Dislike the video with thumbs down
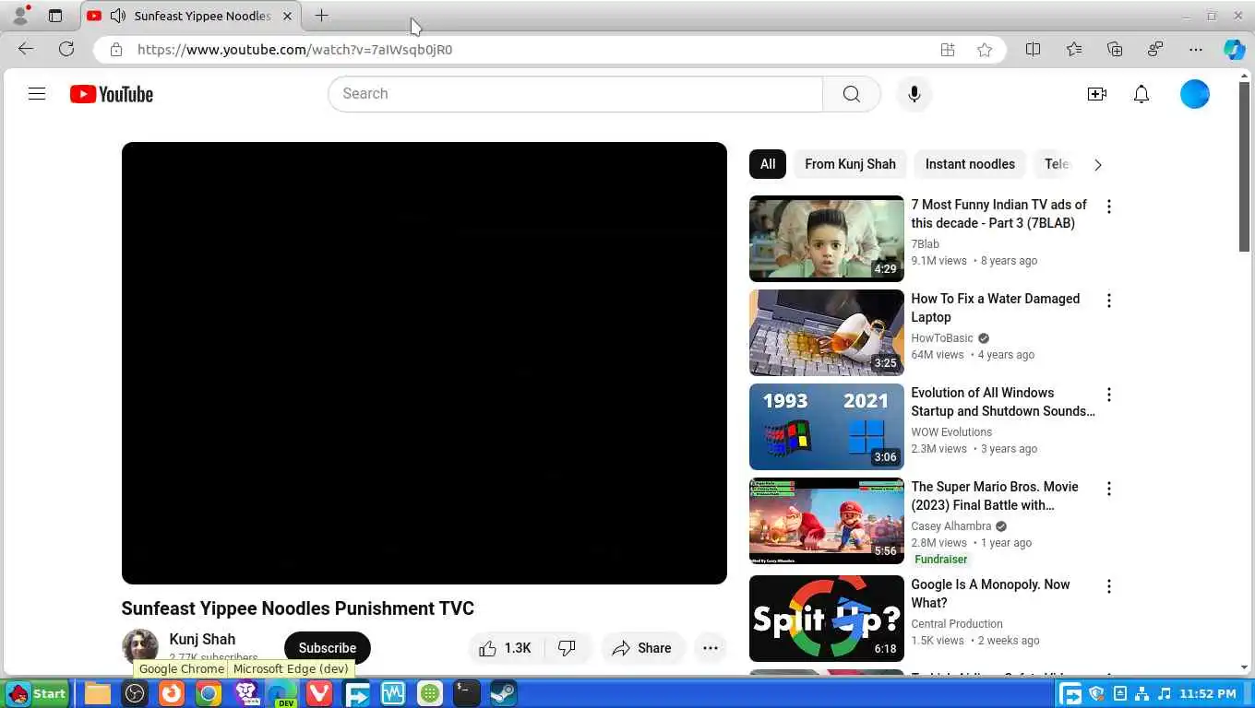Image resolution: width=1255 pixels, height=708 pixels. coord(568,648)
